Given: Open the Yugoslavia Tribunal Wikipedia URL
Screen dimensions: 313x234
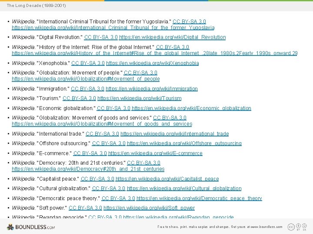Looking at the screenshot, I should click(x=113, y=28).
